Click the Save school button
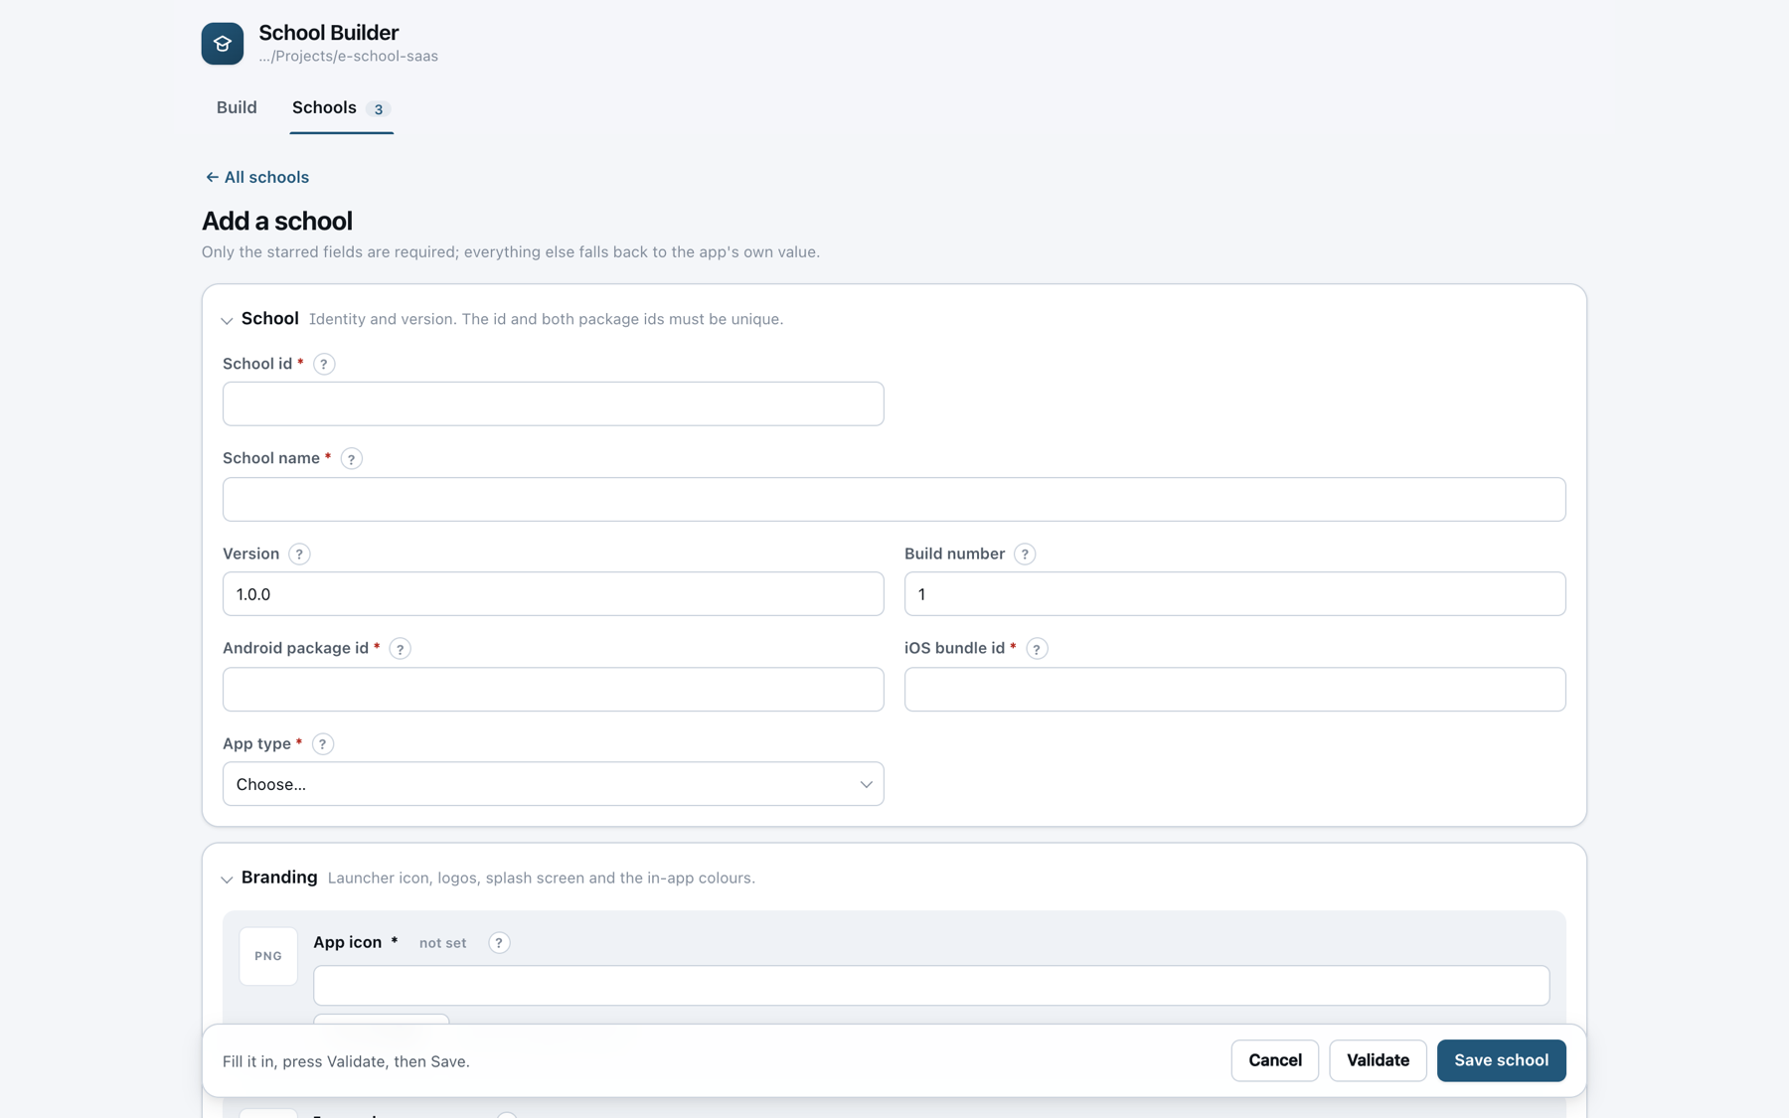Viewport: 1789px width, 1118px height. point(1502,1060)
